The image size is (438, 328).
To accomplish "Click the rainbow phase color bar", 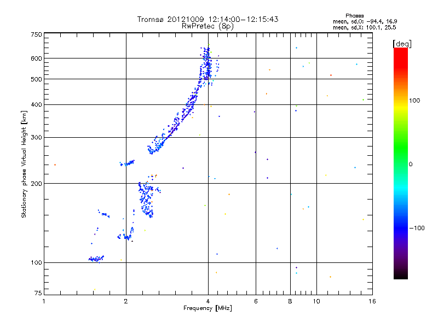I will coord(401,163).
